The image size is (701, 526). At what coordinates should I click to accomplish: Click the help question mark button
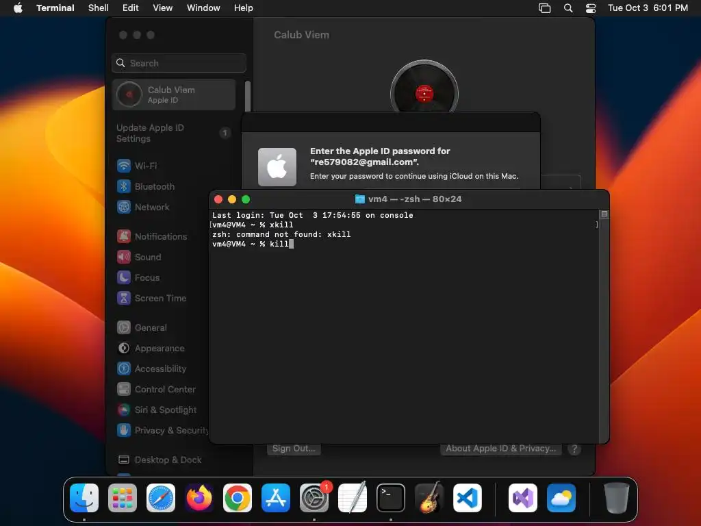(574, 449)
